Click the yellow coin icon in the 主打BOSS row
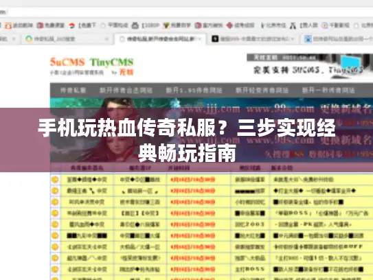373x280 pixels. coord(55,269)
